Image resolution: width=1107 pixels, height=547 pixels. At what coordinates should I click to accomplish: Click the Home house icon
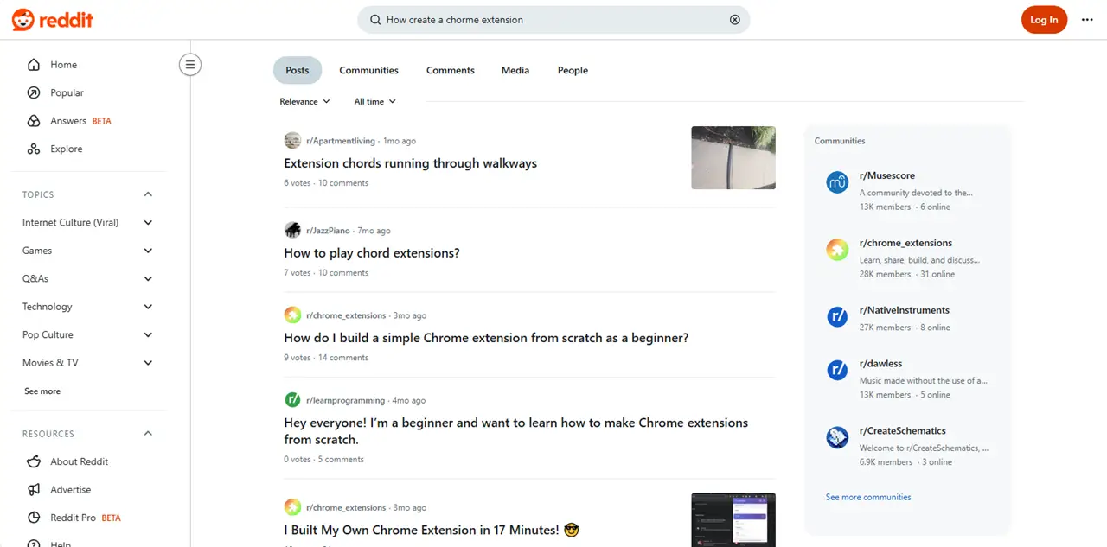(34, 65)
